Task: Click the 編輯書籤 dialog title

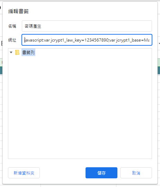Action: (18, 11)
